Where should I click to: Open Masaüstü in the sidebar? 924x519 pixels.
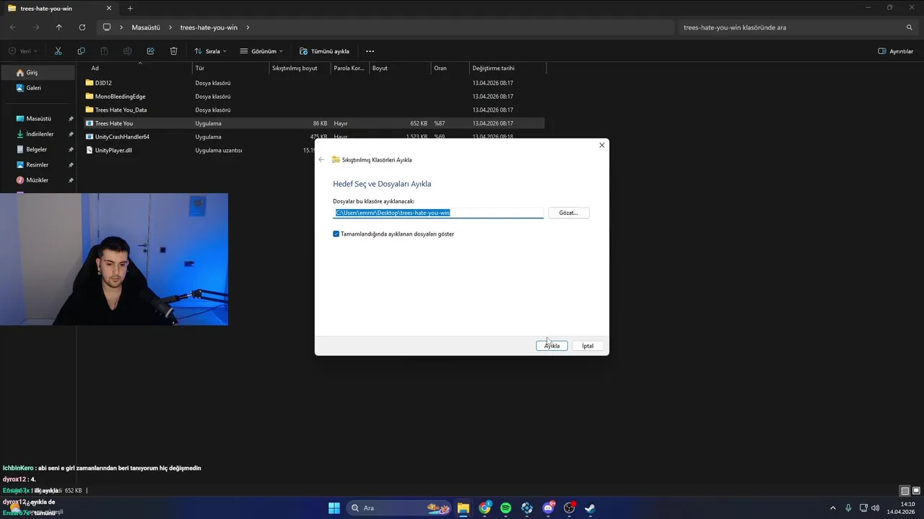(x=38, y=118)
